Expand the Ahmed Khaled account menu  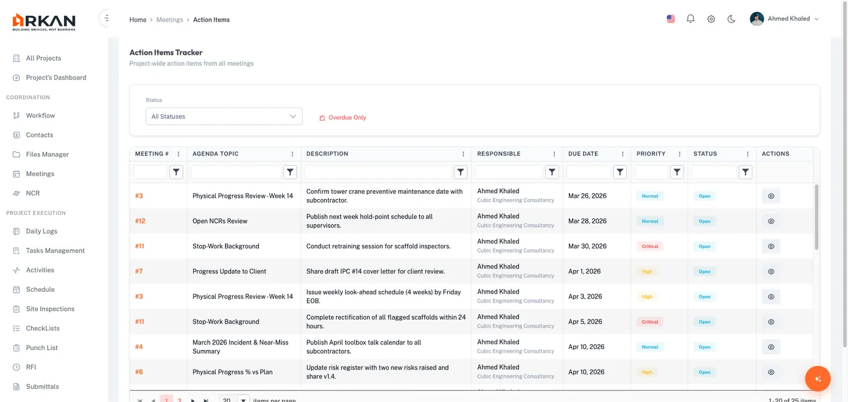click(x=784, y=18)
